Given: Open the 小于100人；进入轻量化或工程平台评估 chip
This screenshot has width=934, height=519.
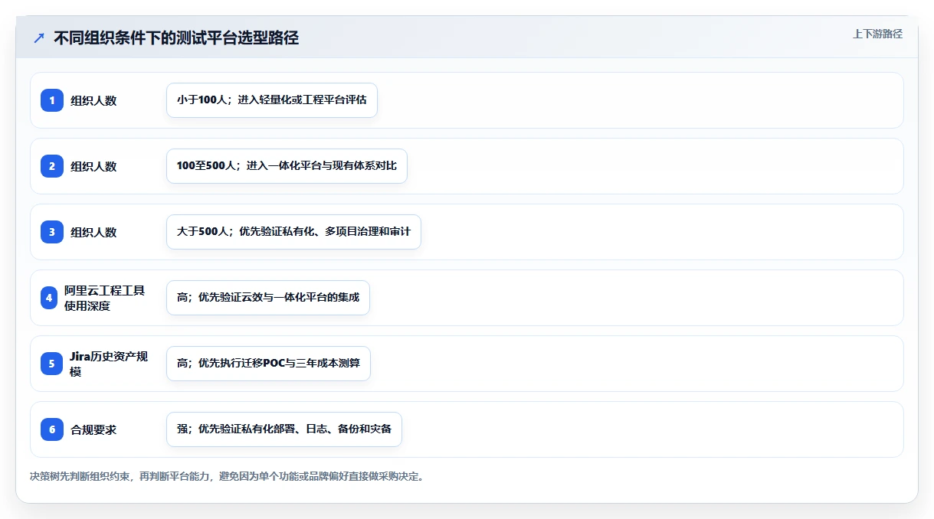Looking at the screenshot, I should click(272, 100).
